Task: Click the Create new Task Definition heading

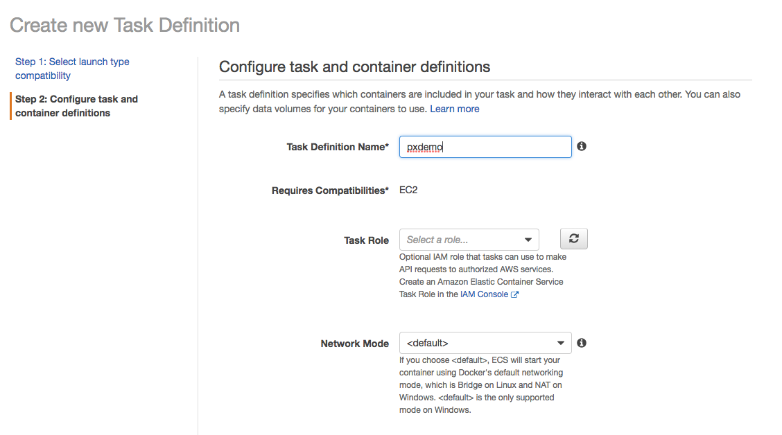Action: 124,25
